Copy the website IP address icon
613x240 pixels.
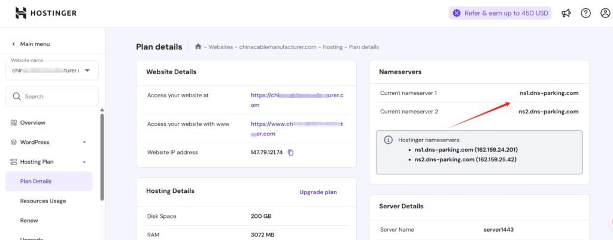(x=290, y=152)
